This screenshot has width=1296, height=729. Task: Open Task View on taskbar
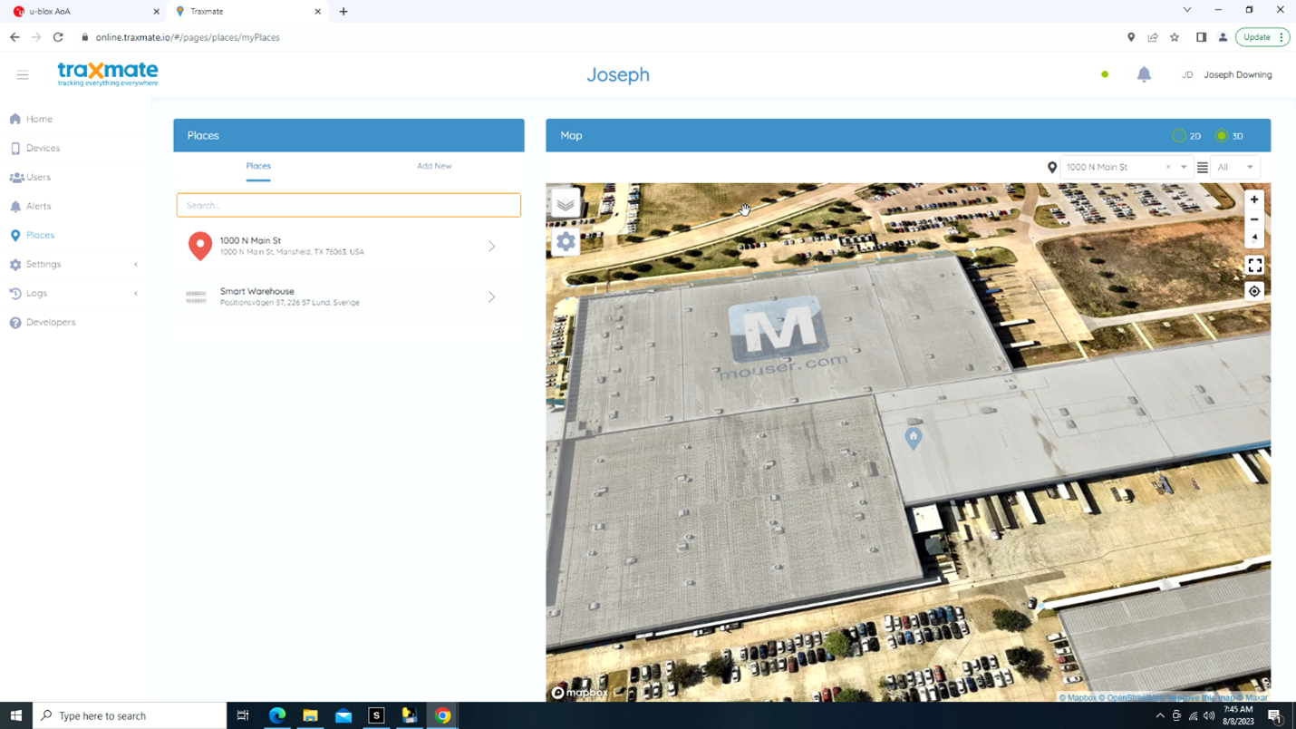point(243,715)
